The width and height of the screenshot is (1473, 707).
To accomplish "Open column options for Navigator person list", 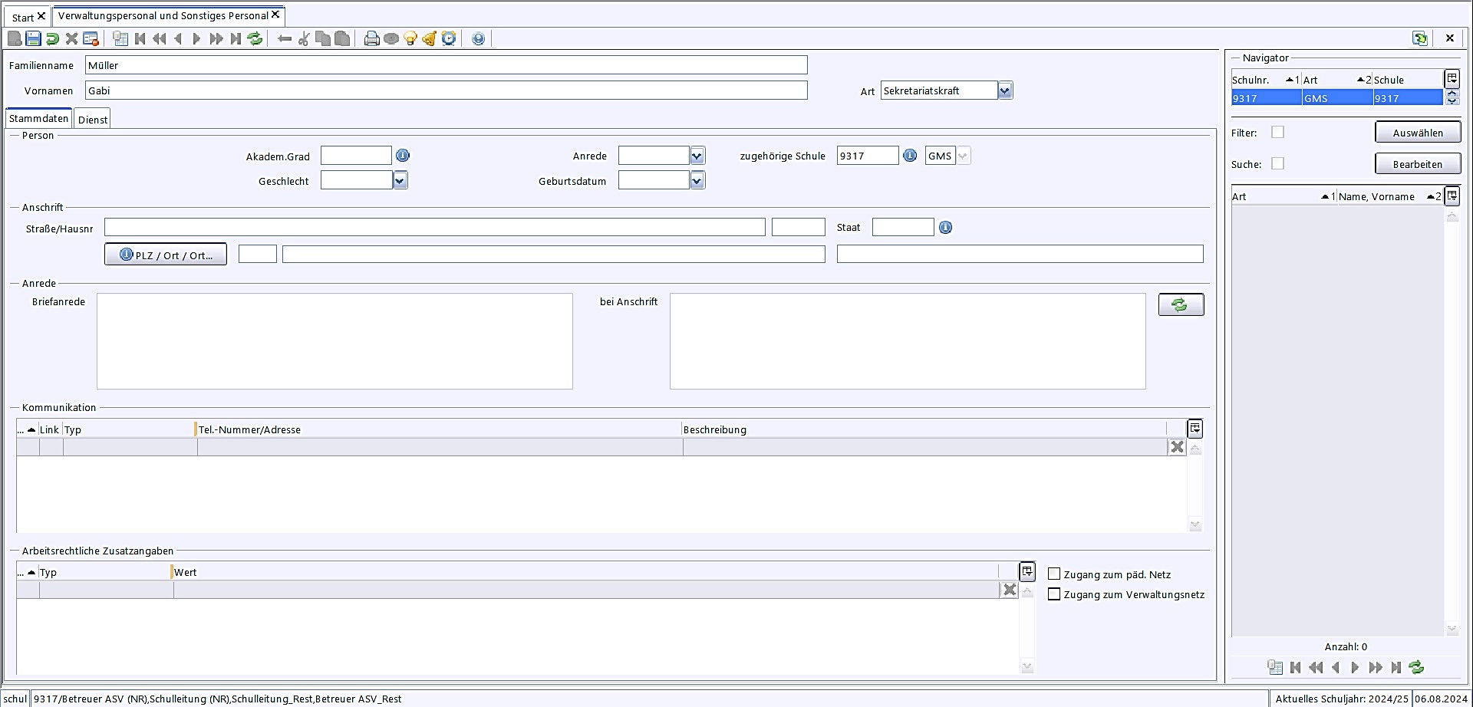I will (1452, 196).
